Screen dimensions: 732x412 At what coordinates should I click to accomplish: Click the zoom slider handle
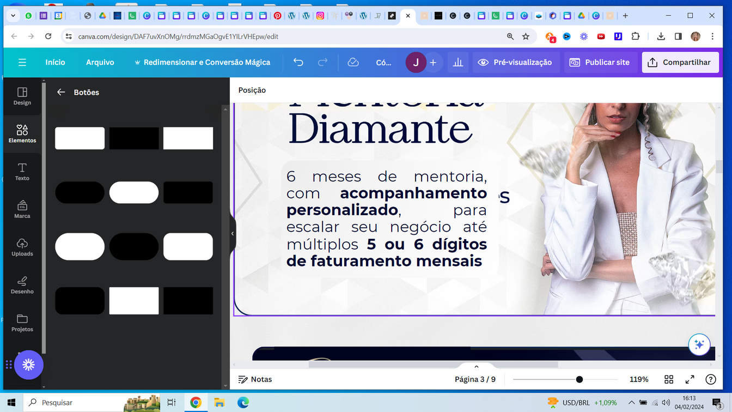pos(579,379)
